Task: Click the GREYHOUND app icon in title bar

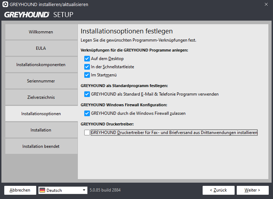Action: pos(5,4)
